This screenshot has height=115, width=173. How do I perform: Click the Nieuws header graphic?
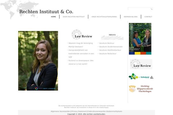click(112, 37)
